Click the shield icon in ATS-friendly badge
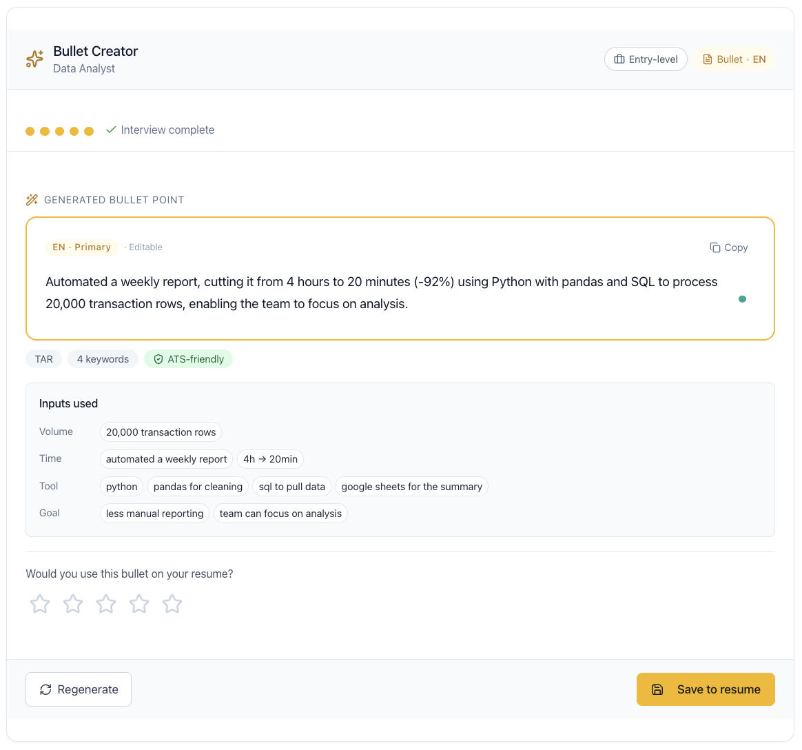The height and width of the screenshot is (750, 802). pyautogui.click(x=158, y=359)
